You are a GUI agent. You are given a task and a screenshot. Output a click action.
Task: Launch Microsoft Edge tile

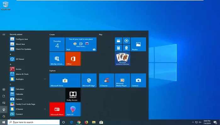[x=89, y=80]
